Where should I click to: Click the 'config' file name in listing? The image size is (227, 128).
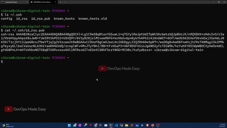coord(6,18)
